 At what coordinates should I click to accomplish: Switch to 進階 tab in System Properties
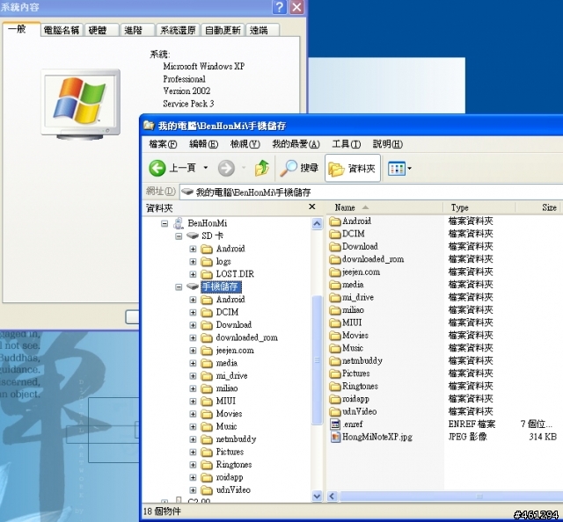(x=138, y=30)
